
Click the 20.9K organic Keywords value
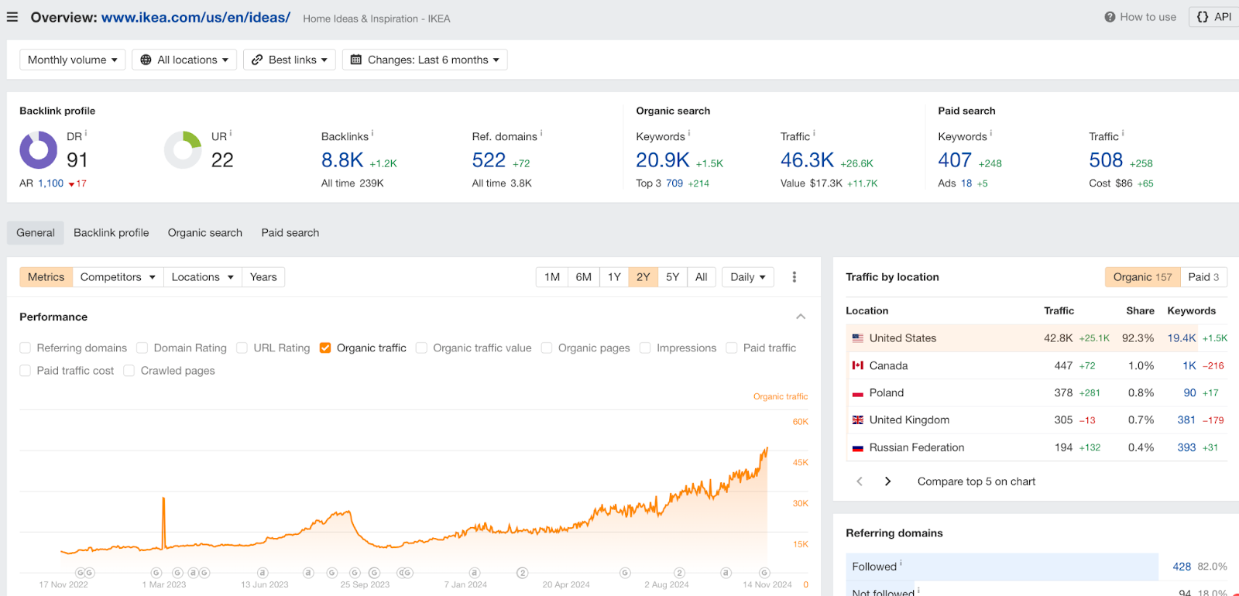click(x=663, y=160)
